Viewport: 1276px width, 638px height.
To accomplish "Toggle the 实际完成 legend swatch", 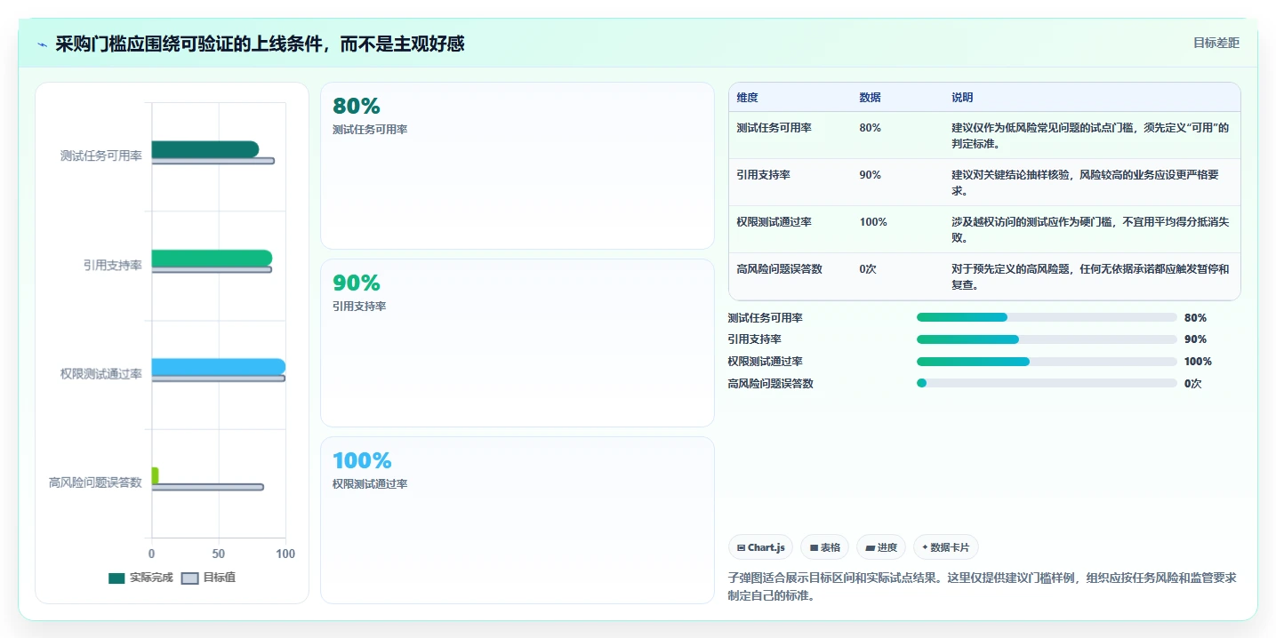I will [x=116, y=578].
